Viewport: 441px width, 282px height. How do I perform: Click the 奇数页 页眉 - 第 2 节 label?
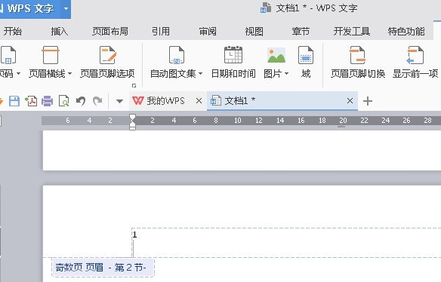[x=103, y=267]
